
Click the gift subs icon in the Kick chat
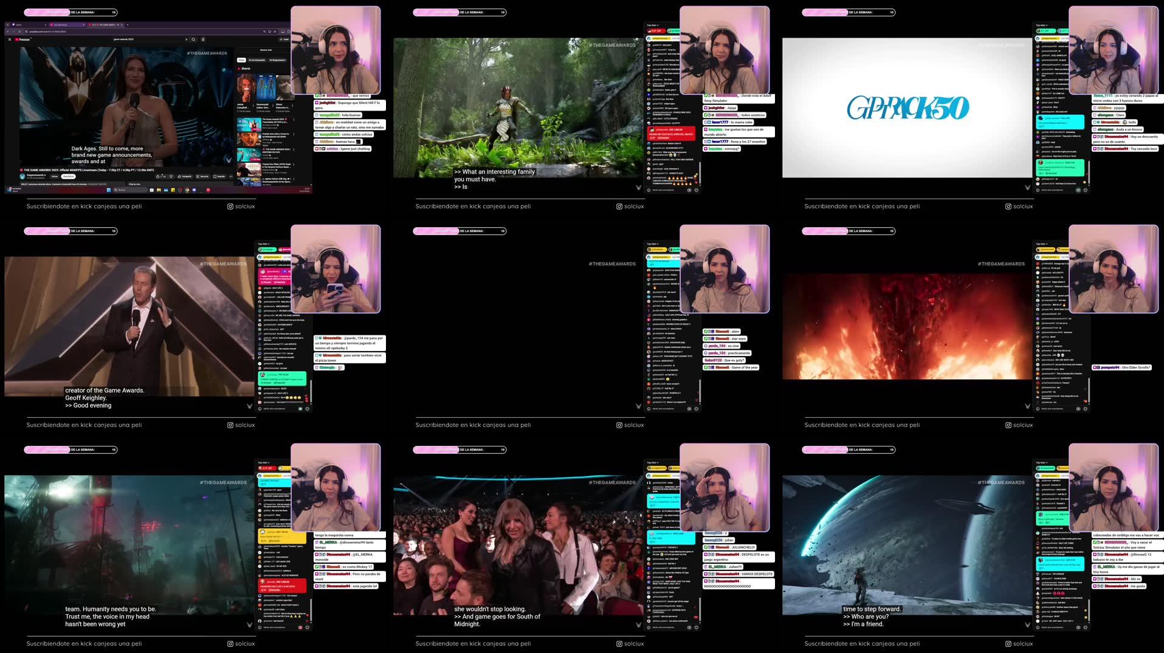coord(689,191)
